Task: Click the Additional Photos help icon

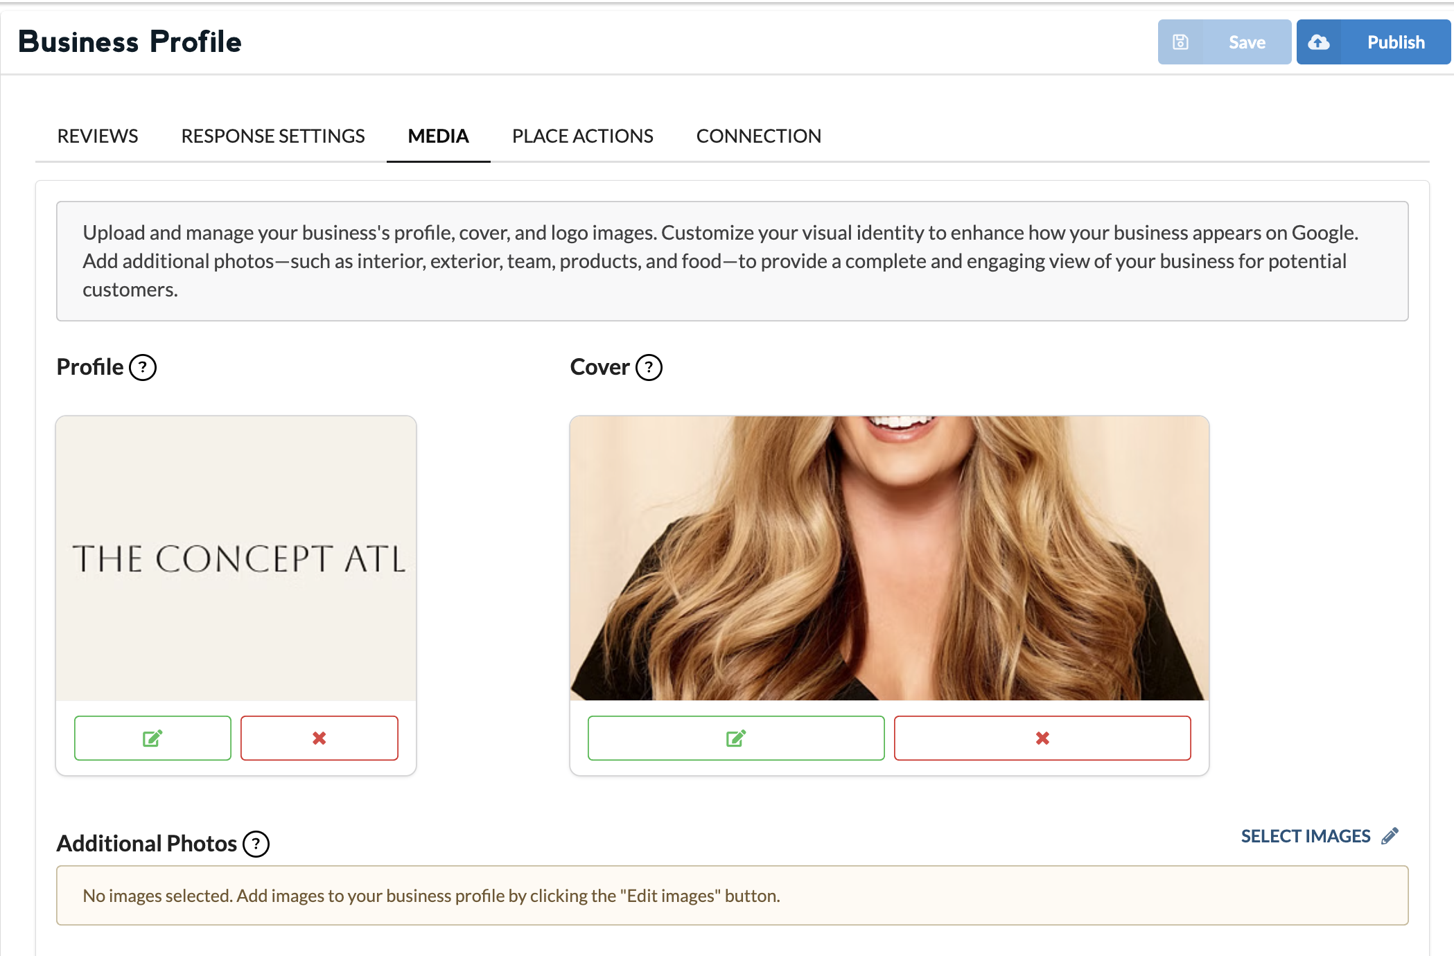Action: click(x=256, y=844)
